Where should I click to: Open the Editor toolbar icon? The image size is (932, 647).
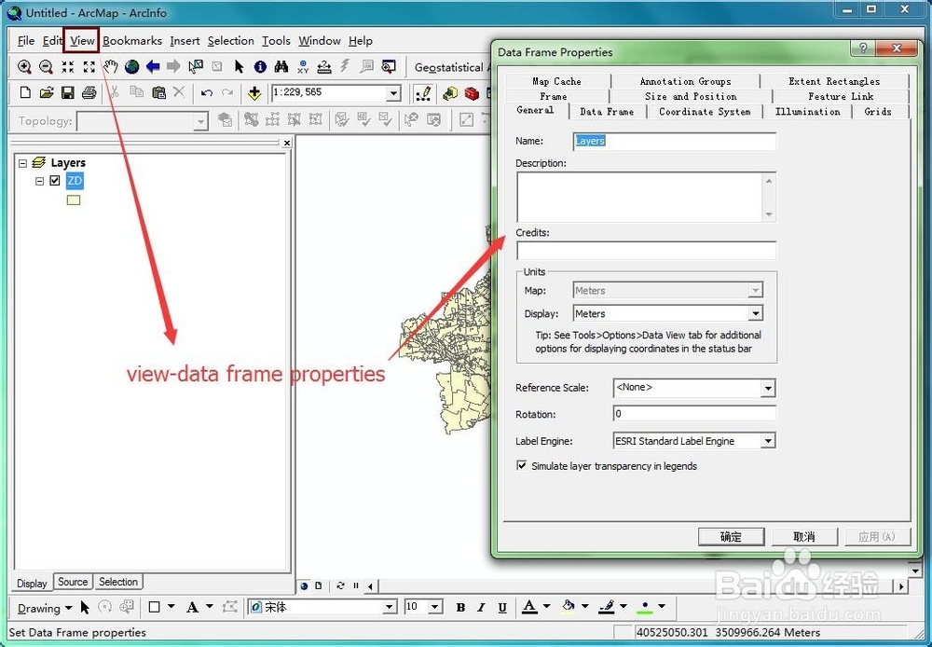(x=423, y=93)
